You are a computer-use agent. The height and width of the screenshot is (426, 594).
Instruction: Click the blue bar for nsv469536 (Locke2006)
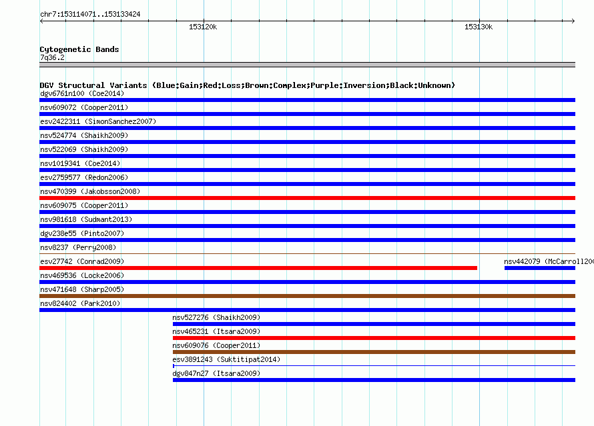point(307,282)
